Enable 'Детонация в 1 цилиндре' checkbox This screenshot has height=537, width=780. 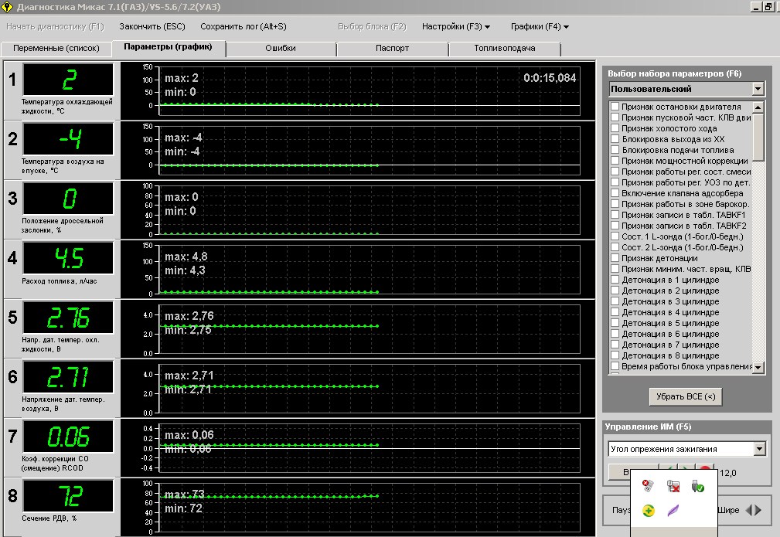pos(615,280)
